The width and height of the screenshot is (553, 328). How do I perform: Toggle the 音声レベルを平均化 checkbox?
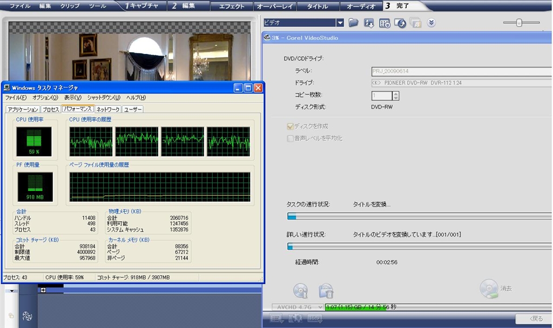290,139
